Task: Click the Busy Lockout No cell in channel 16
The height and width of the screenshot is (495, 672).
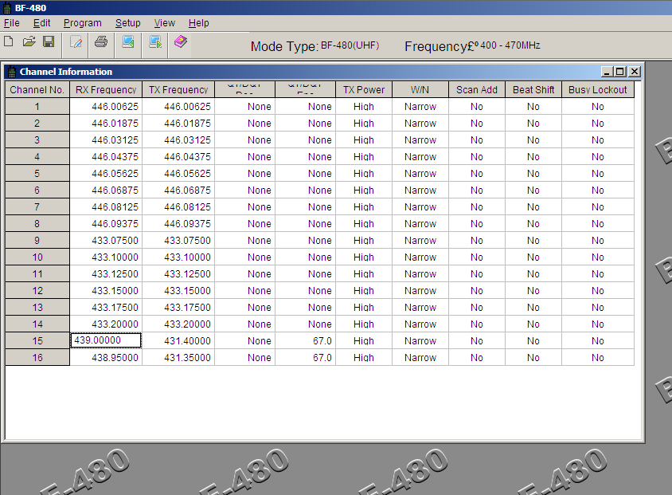Action: point(598,357)
